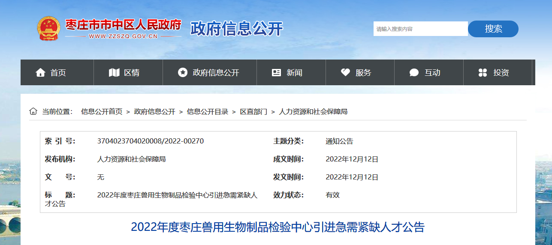Click the national emblem logo
Viewport: 552px width, 245px height.
(49, 28)
